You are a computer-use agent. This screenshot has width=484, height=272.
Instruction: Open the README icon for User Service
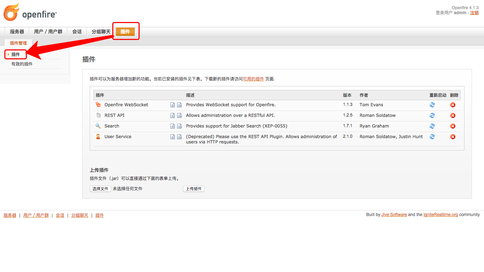(173, 137)
